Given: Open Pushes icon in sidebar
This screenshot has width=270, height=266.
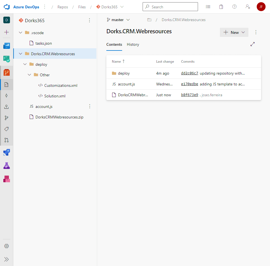Looking at the screenshot, I should pyautogui.click(x=7, y=107).
